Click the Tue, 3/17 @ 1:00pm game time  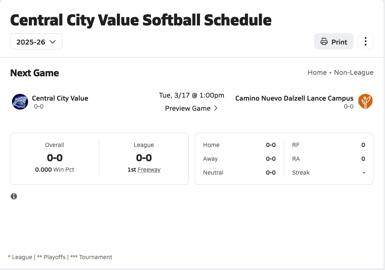(191, 95)
